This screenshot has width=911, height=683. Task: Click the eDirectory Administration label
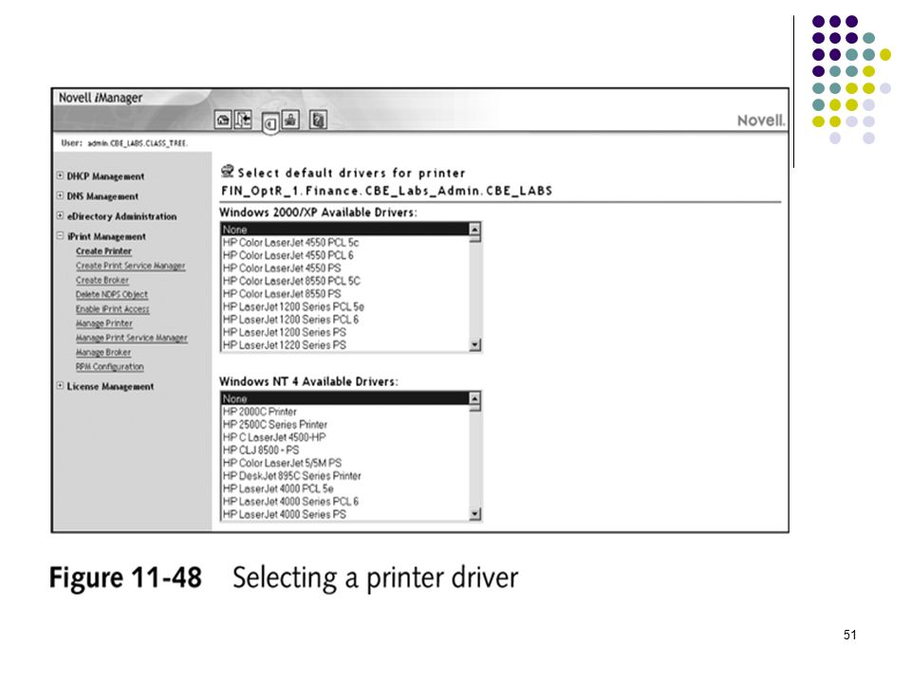tap(121, 216)
